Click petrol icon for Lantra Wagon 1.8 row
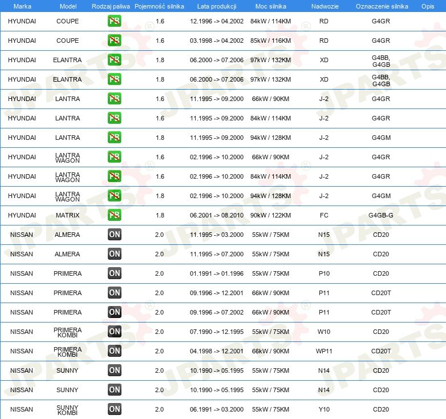Image resolution: width=446 pixels, height=419 pixels. tap(114, 196)
